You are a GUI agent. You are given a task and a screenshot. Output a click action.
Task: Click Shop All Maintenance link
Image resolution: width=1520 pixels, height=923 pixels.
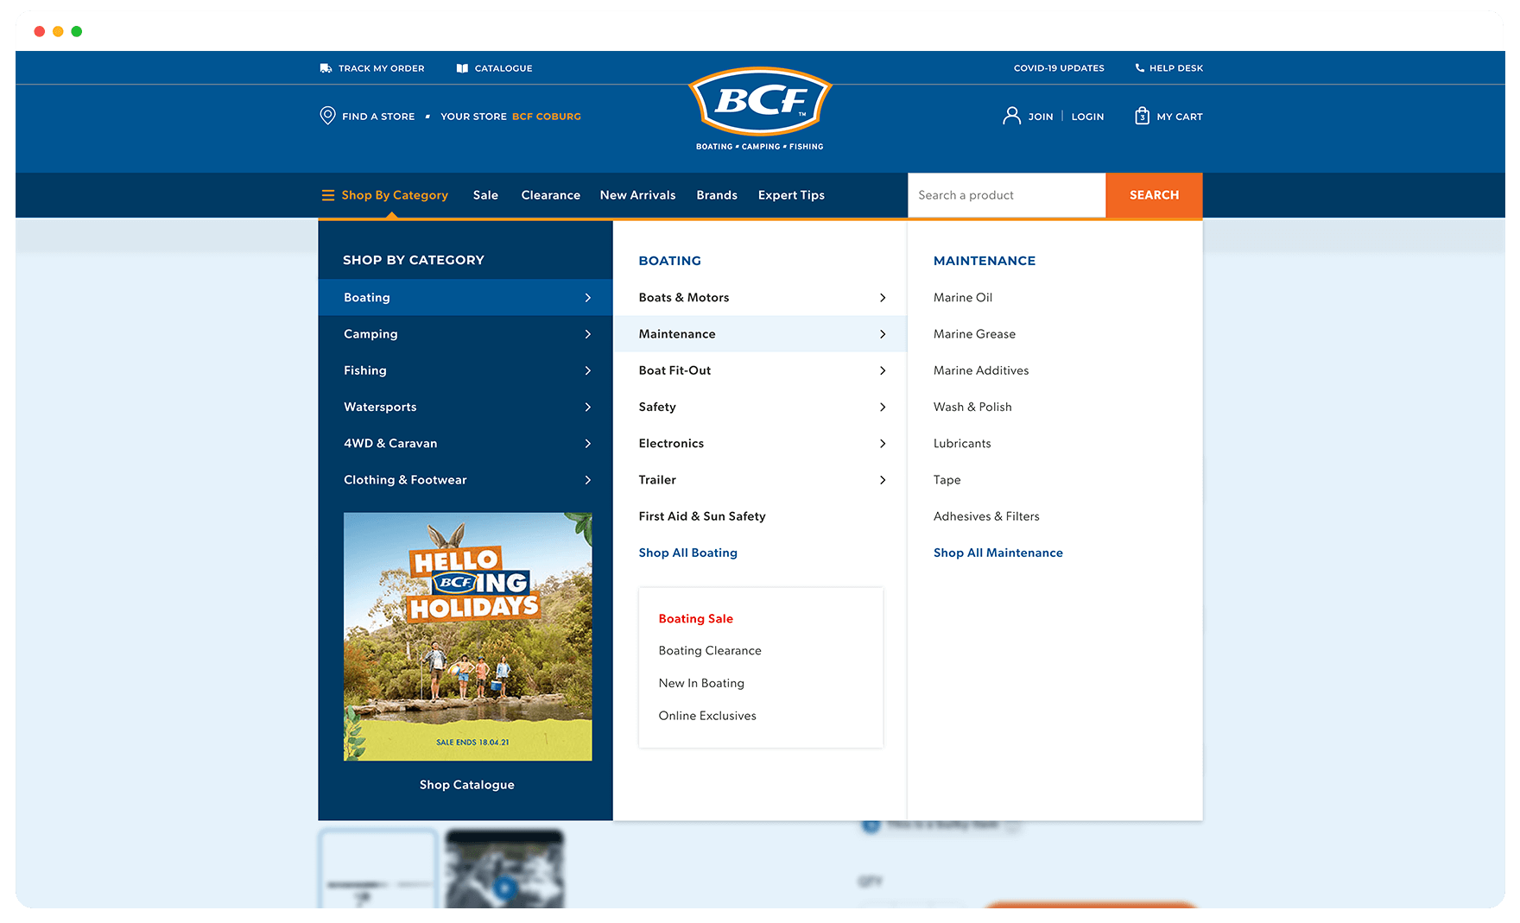point(998,553)
